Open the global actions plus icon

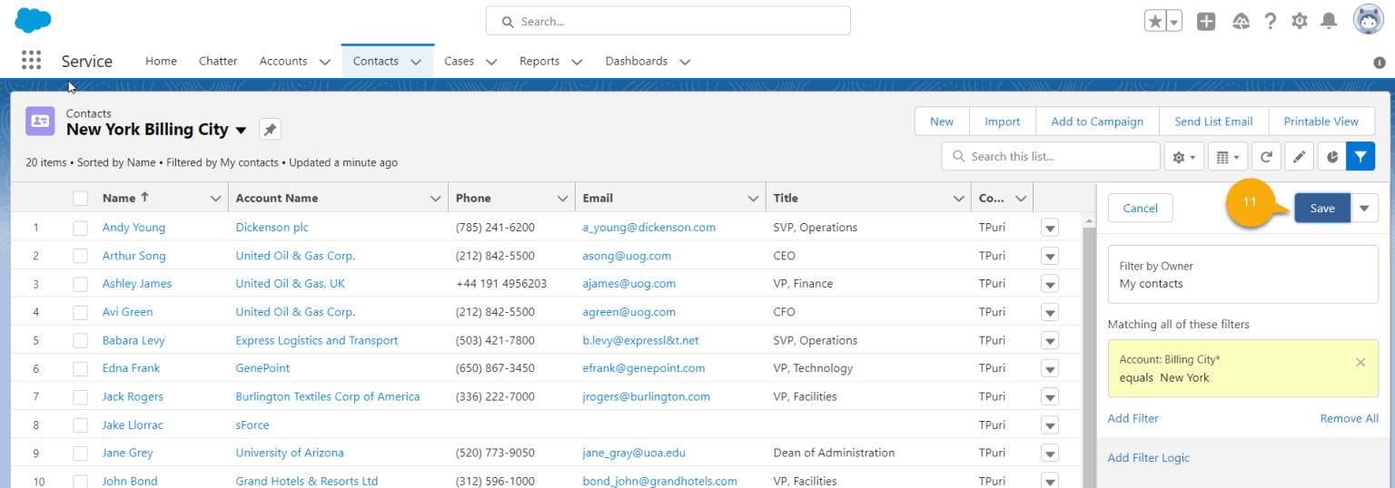point(1206,21)
